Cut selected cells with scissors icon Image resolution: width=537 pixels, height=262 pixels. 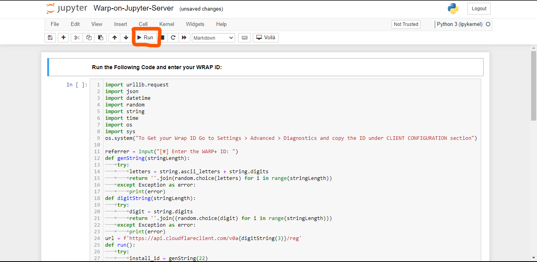pyautogui.click(x=77, y=38)
